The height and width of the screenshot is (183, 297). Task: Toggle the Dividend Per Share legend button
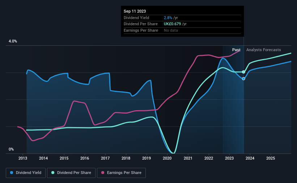[71, 173]
